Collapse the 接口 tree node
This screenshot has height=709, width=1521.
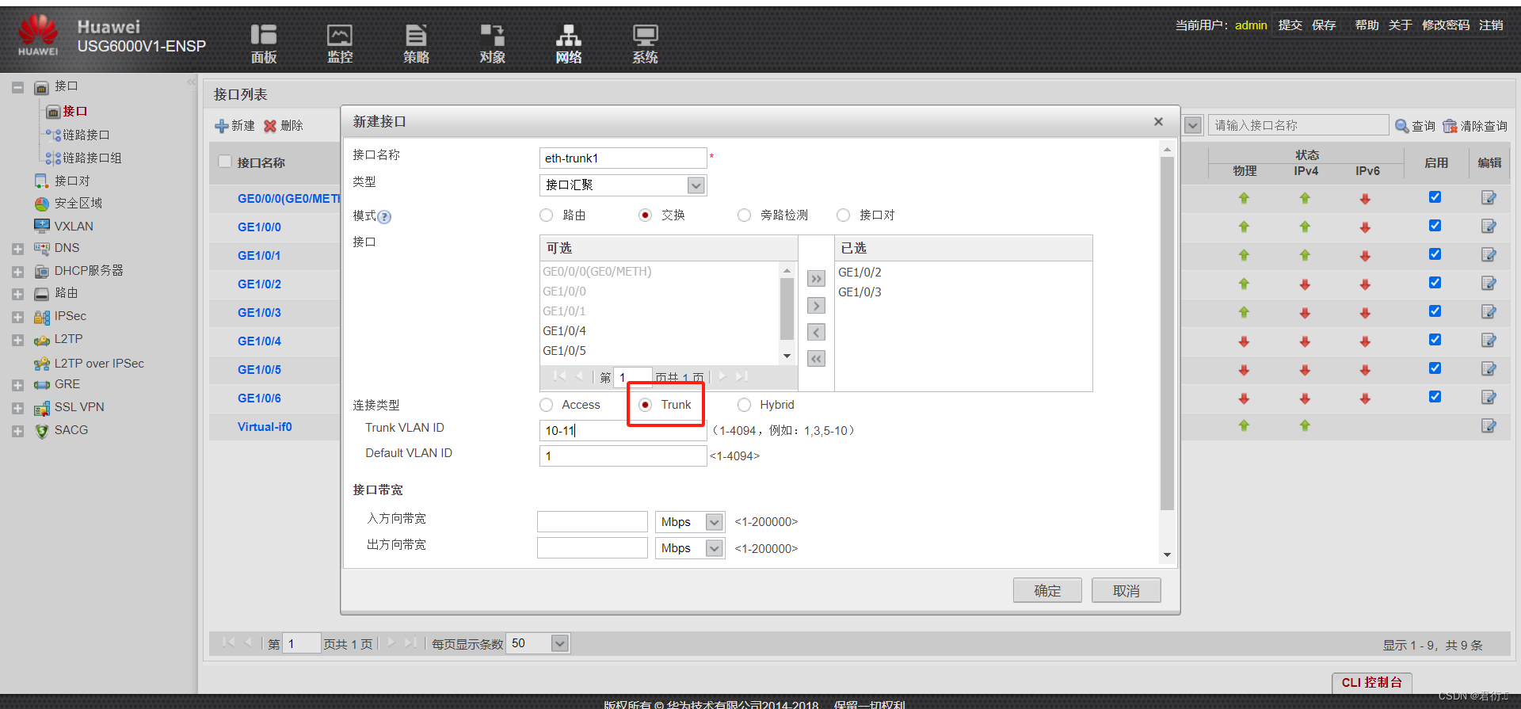(17, 88)
